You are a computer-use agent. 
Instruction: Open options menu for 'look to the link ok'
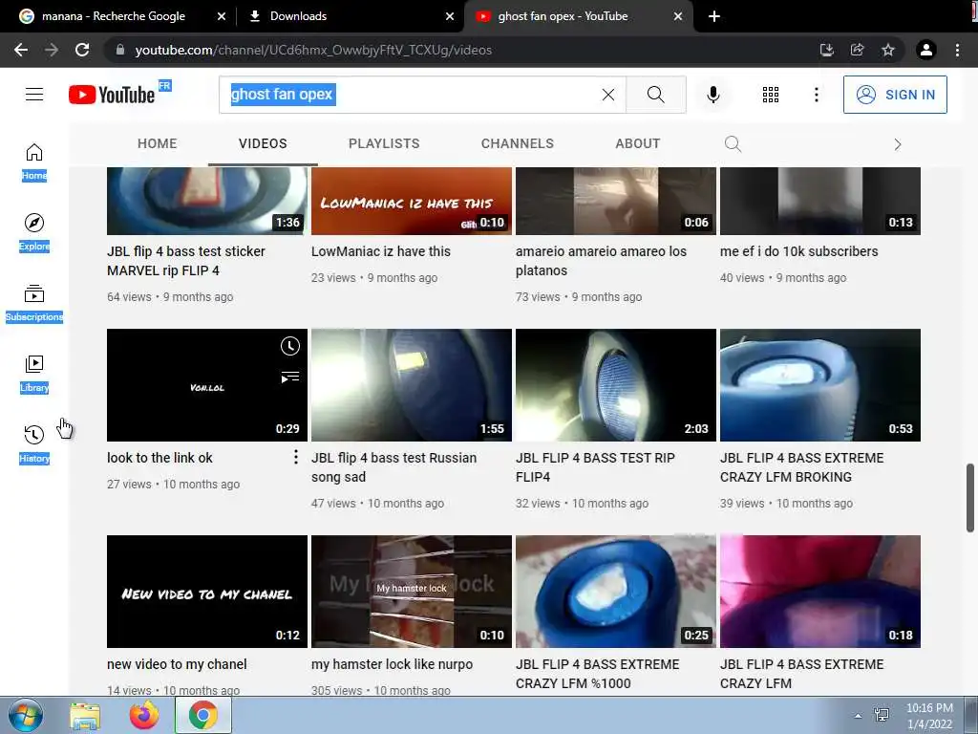coord(296,458)
